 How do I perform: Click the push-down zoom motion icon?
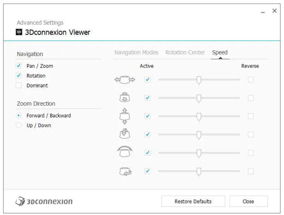coord(125,98)
